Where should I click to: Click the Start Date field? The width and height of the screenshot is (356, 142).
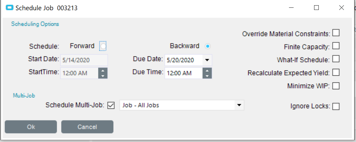(84, 60)
